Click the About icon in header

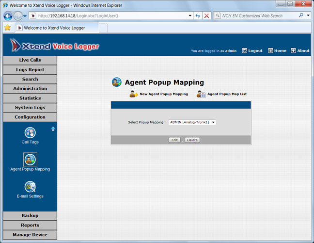pos(293,50)
